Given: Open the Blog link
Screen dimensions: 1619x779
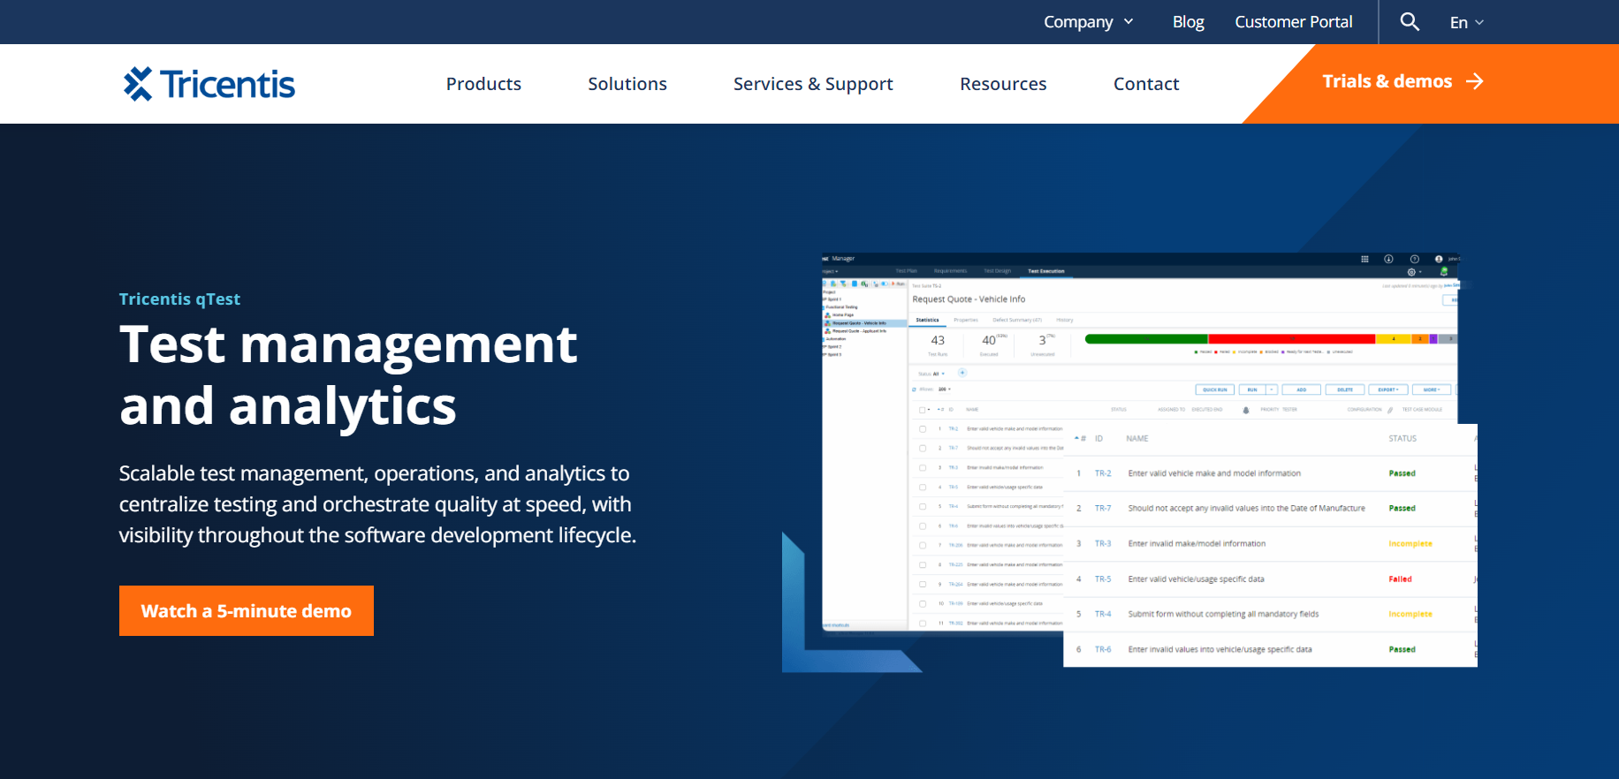Looking at the screenshot, I should pos(1188,22).
